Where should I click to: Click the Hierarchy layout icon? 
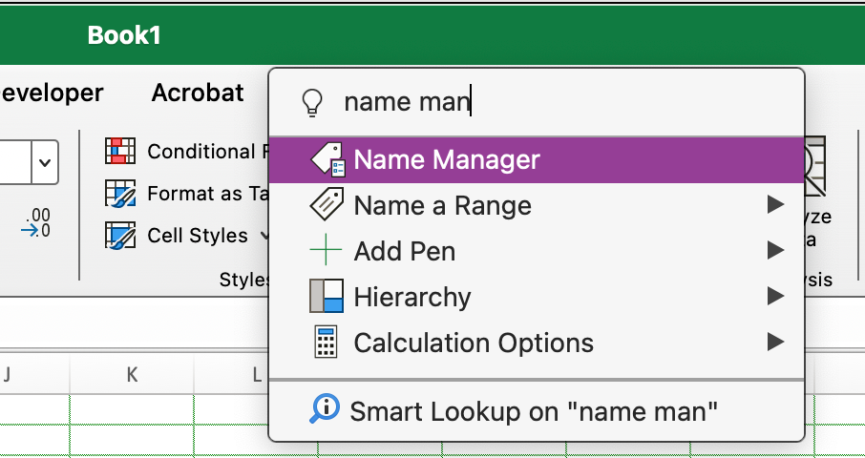point(327,297)
